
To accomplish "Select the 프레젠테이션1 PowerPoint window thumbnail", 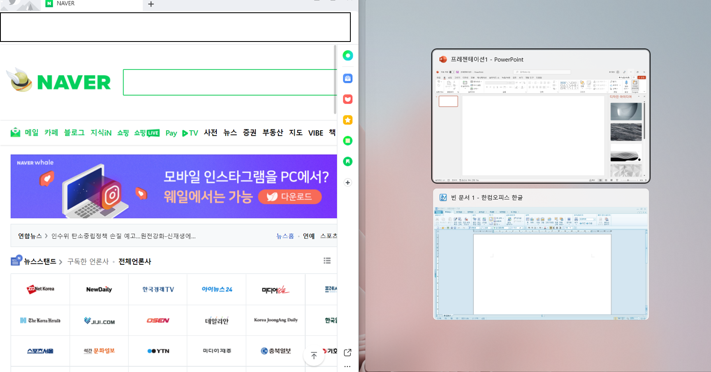I will click(541, 116).
